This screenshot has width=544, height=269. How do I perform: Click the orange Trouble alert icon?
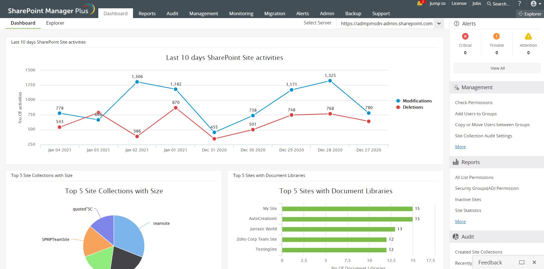click(x=496, y=36)
